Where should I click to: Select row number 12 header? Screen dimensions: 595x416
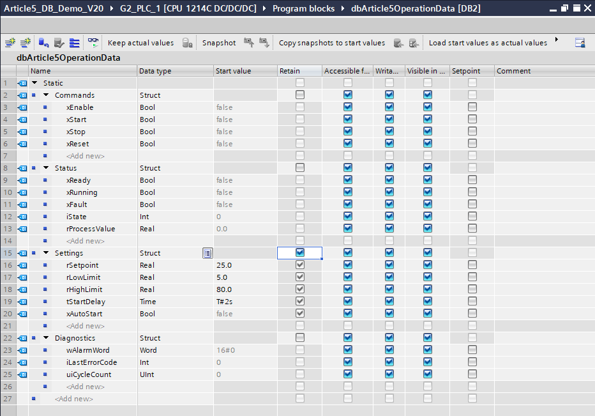(8, 217)
